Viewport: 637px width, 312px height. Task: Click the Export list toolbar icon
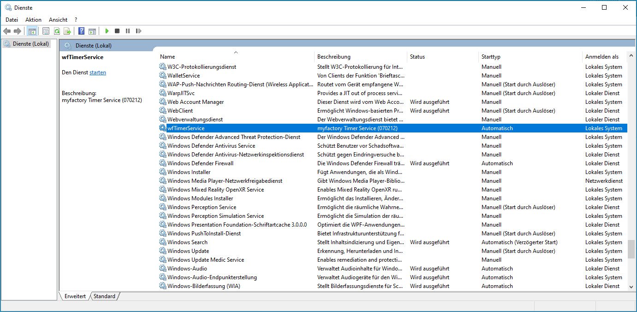tap(67, 31)
